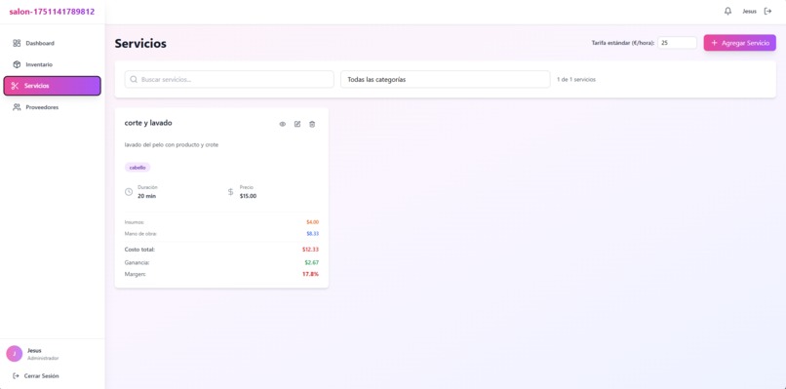Click the Cerrar Sesión exit icon
This screenshot has width=786, height=389.
tap(16, 376)
